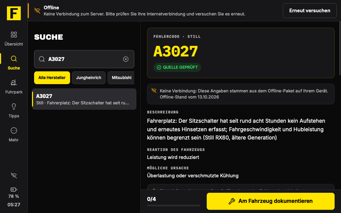Open the Übersicht dashboard in the sidebar
Viewport: 341px width, 213px height.
(14, 39)
